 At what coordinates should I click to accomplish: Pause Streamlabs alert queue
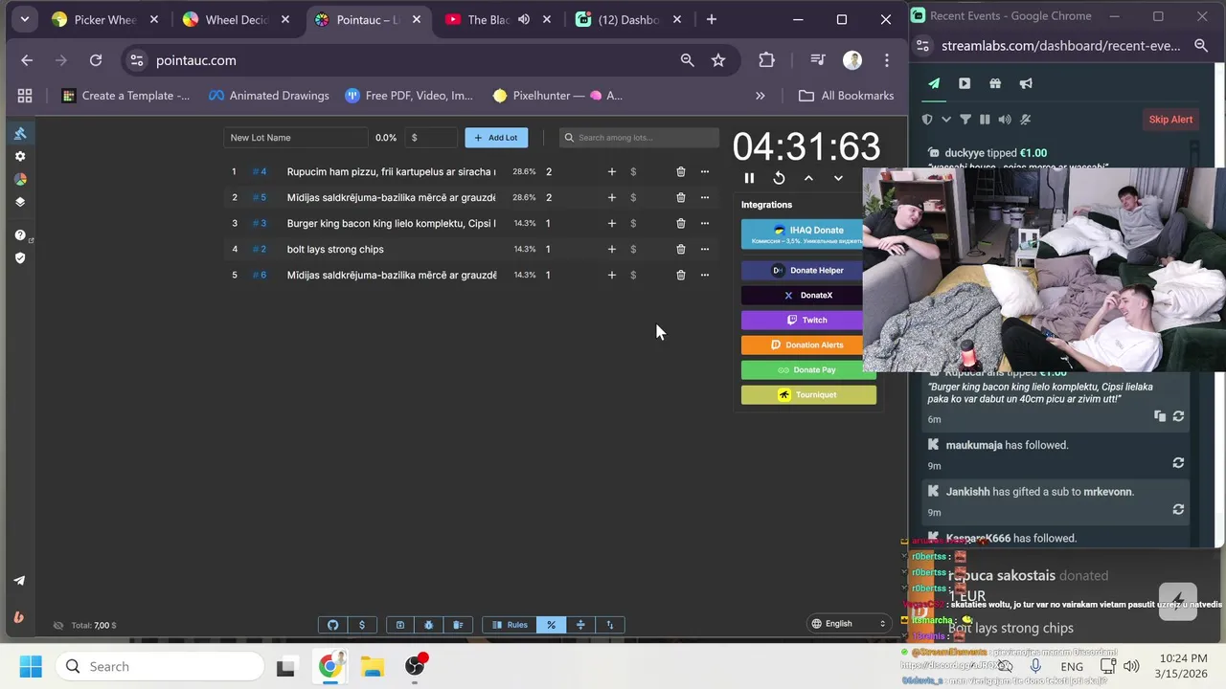point(985,120)
